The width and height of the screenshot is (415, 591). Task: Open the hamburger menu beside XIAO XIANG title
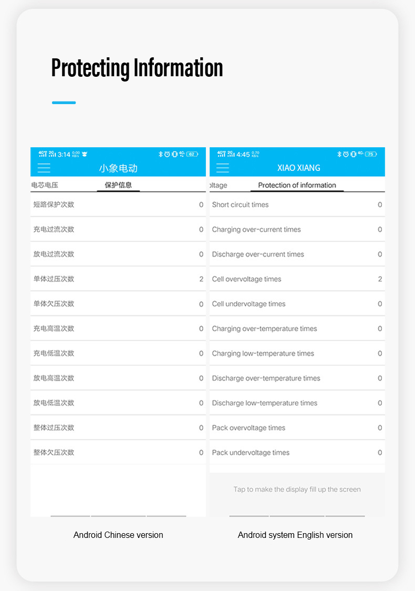point(223,168)
